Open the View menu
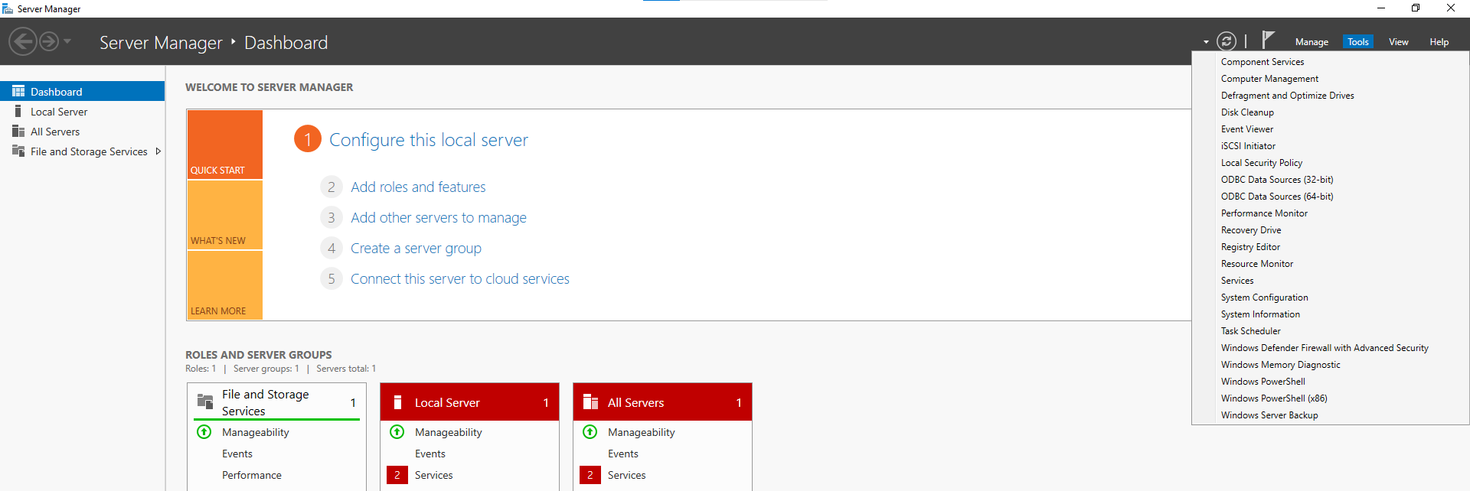 click(x=1399, y=42)
